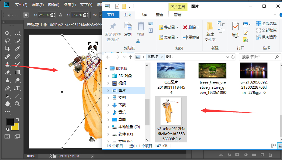Select the Eraser tool
Image resolution: width=282 pixels, height=160 pixels.
click(7, 72)
